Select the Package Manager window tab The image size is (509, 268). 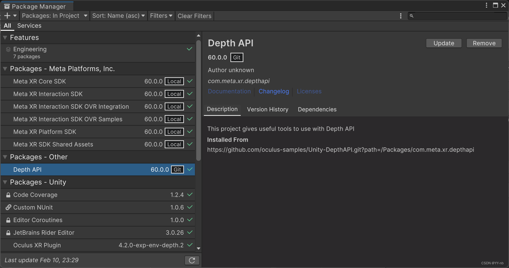(37, 6)
